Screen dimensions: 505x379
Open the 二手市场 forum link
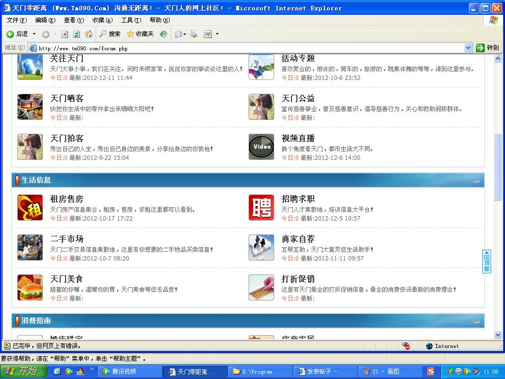[x=67, y=239]
